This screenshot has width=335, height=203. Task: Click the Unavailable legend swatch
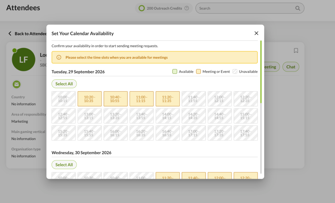235,71
